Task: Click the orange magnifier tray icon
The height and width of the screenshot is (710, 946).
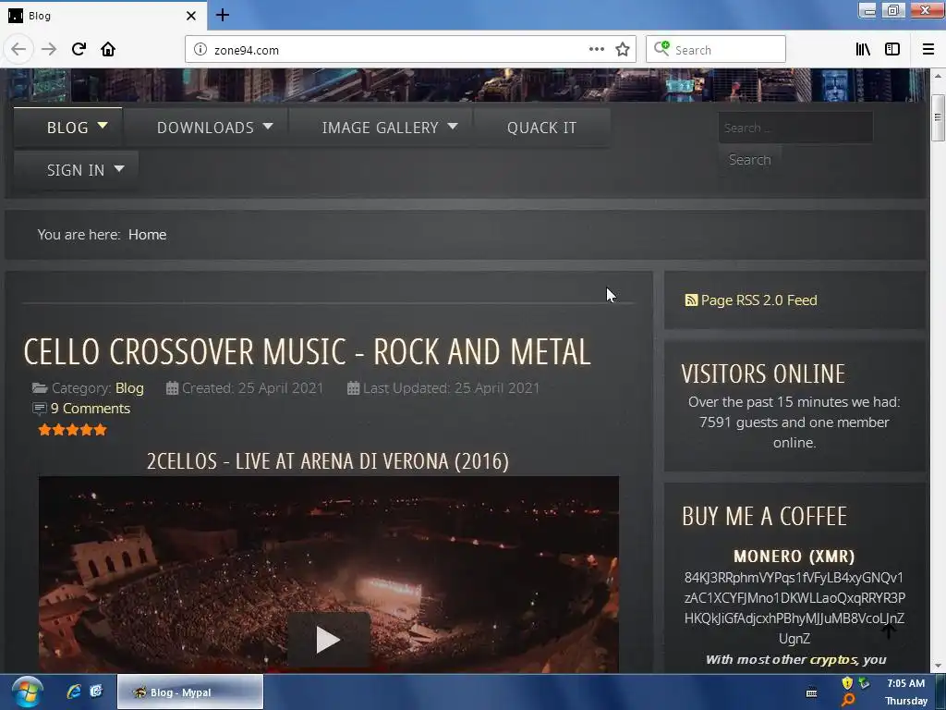Action: point(848,700)
